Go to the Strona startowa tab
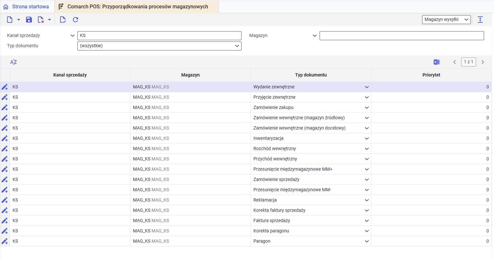Screen dimensions: 494x260 coord(26,6)
